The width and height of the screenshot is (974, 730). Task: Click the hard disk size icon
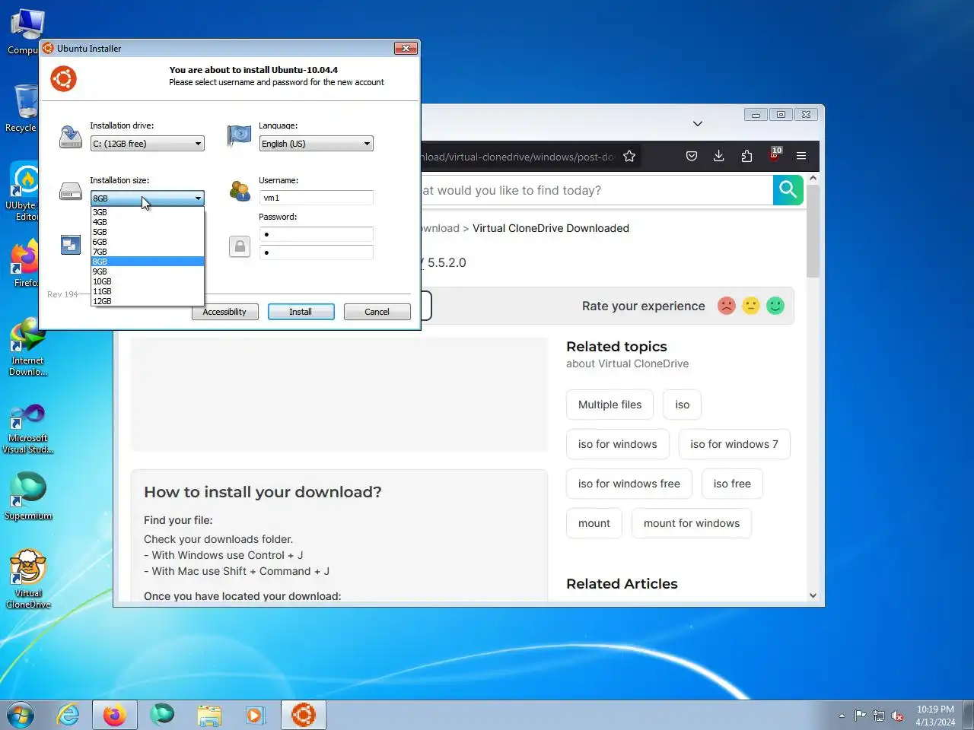(71, 192)
